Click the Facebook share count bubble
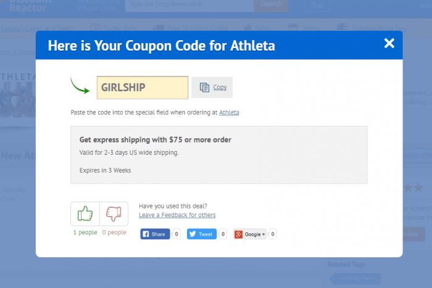This screenshot has height=288, width=432. (x=177, y=234)
